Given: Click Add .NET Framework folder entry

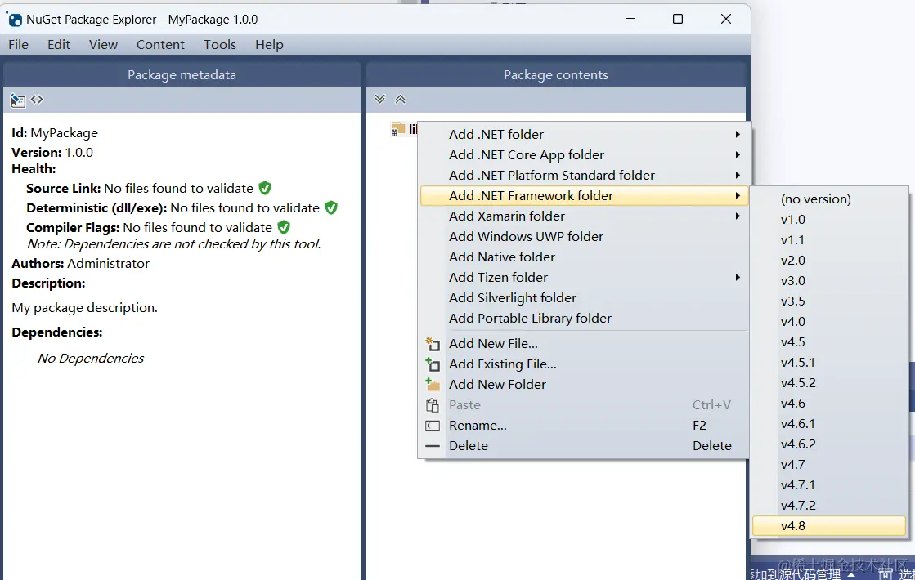Looking at the screenshot, I should coord(584,196).
